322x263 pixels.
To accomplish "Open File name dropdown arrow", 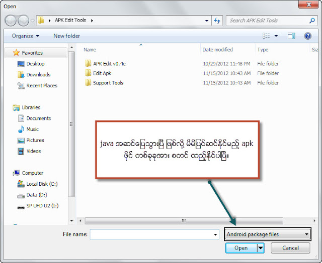I will tap(215, 234).
